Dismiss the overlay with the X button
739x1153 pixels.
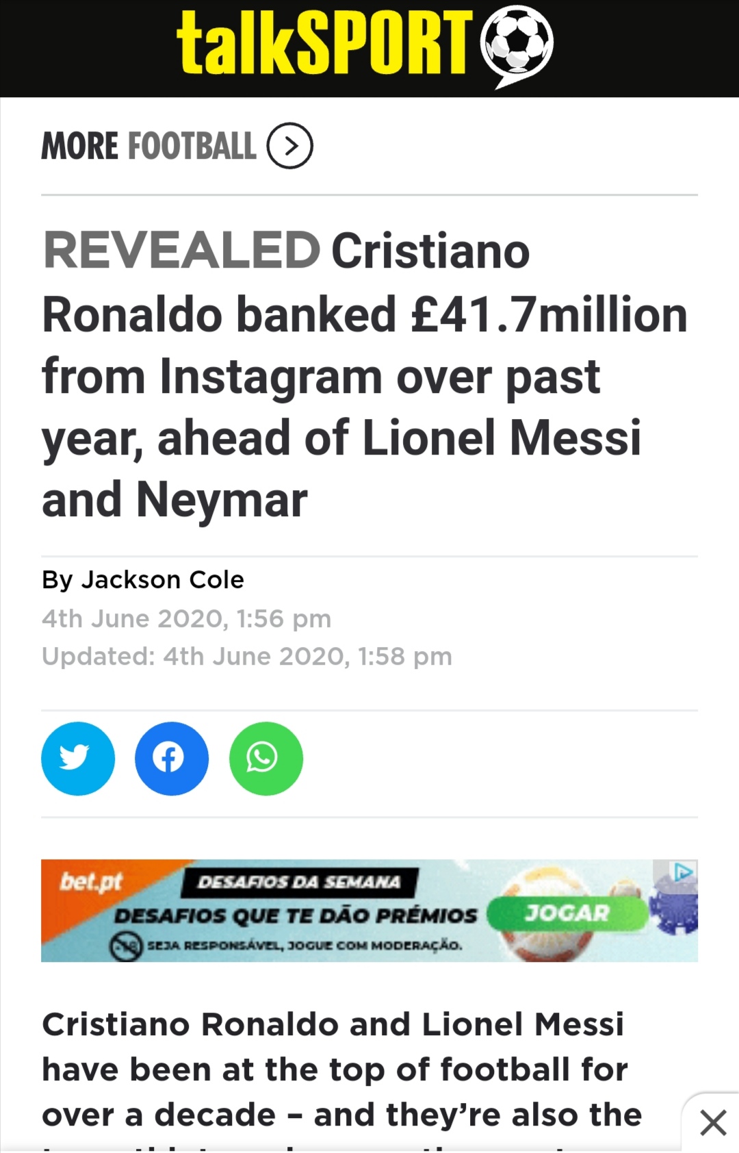(713, 1123)
